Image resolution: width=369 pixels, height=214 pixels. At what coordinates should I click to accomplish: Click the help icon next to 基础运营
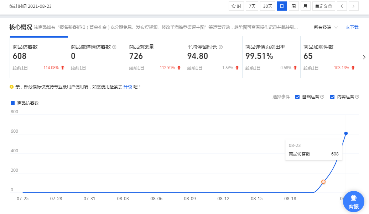tap(322, 97)
